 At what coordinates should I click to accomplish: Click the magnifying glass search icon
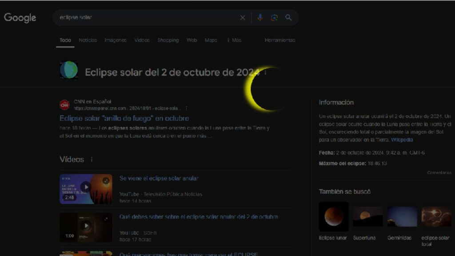pyautogui.click(x=288, y=18)
